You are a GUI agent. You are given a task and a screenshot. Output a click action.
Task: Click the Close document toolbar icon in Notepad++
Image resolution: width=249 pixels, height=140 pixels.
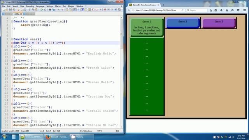click(x=18, y=10)
